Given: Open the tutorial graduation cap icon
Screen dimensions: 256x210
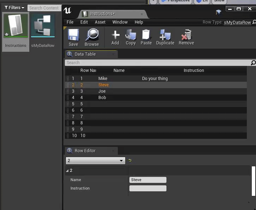Looking at the screenshot, I should (219, 12).
